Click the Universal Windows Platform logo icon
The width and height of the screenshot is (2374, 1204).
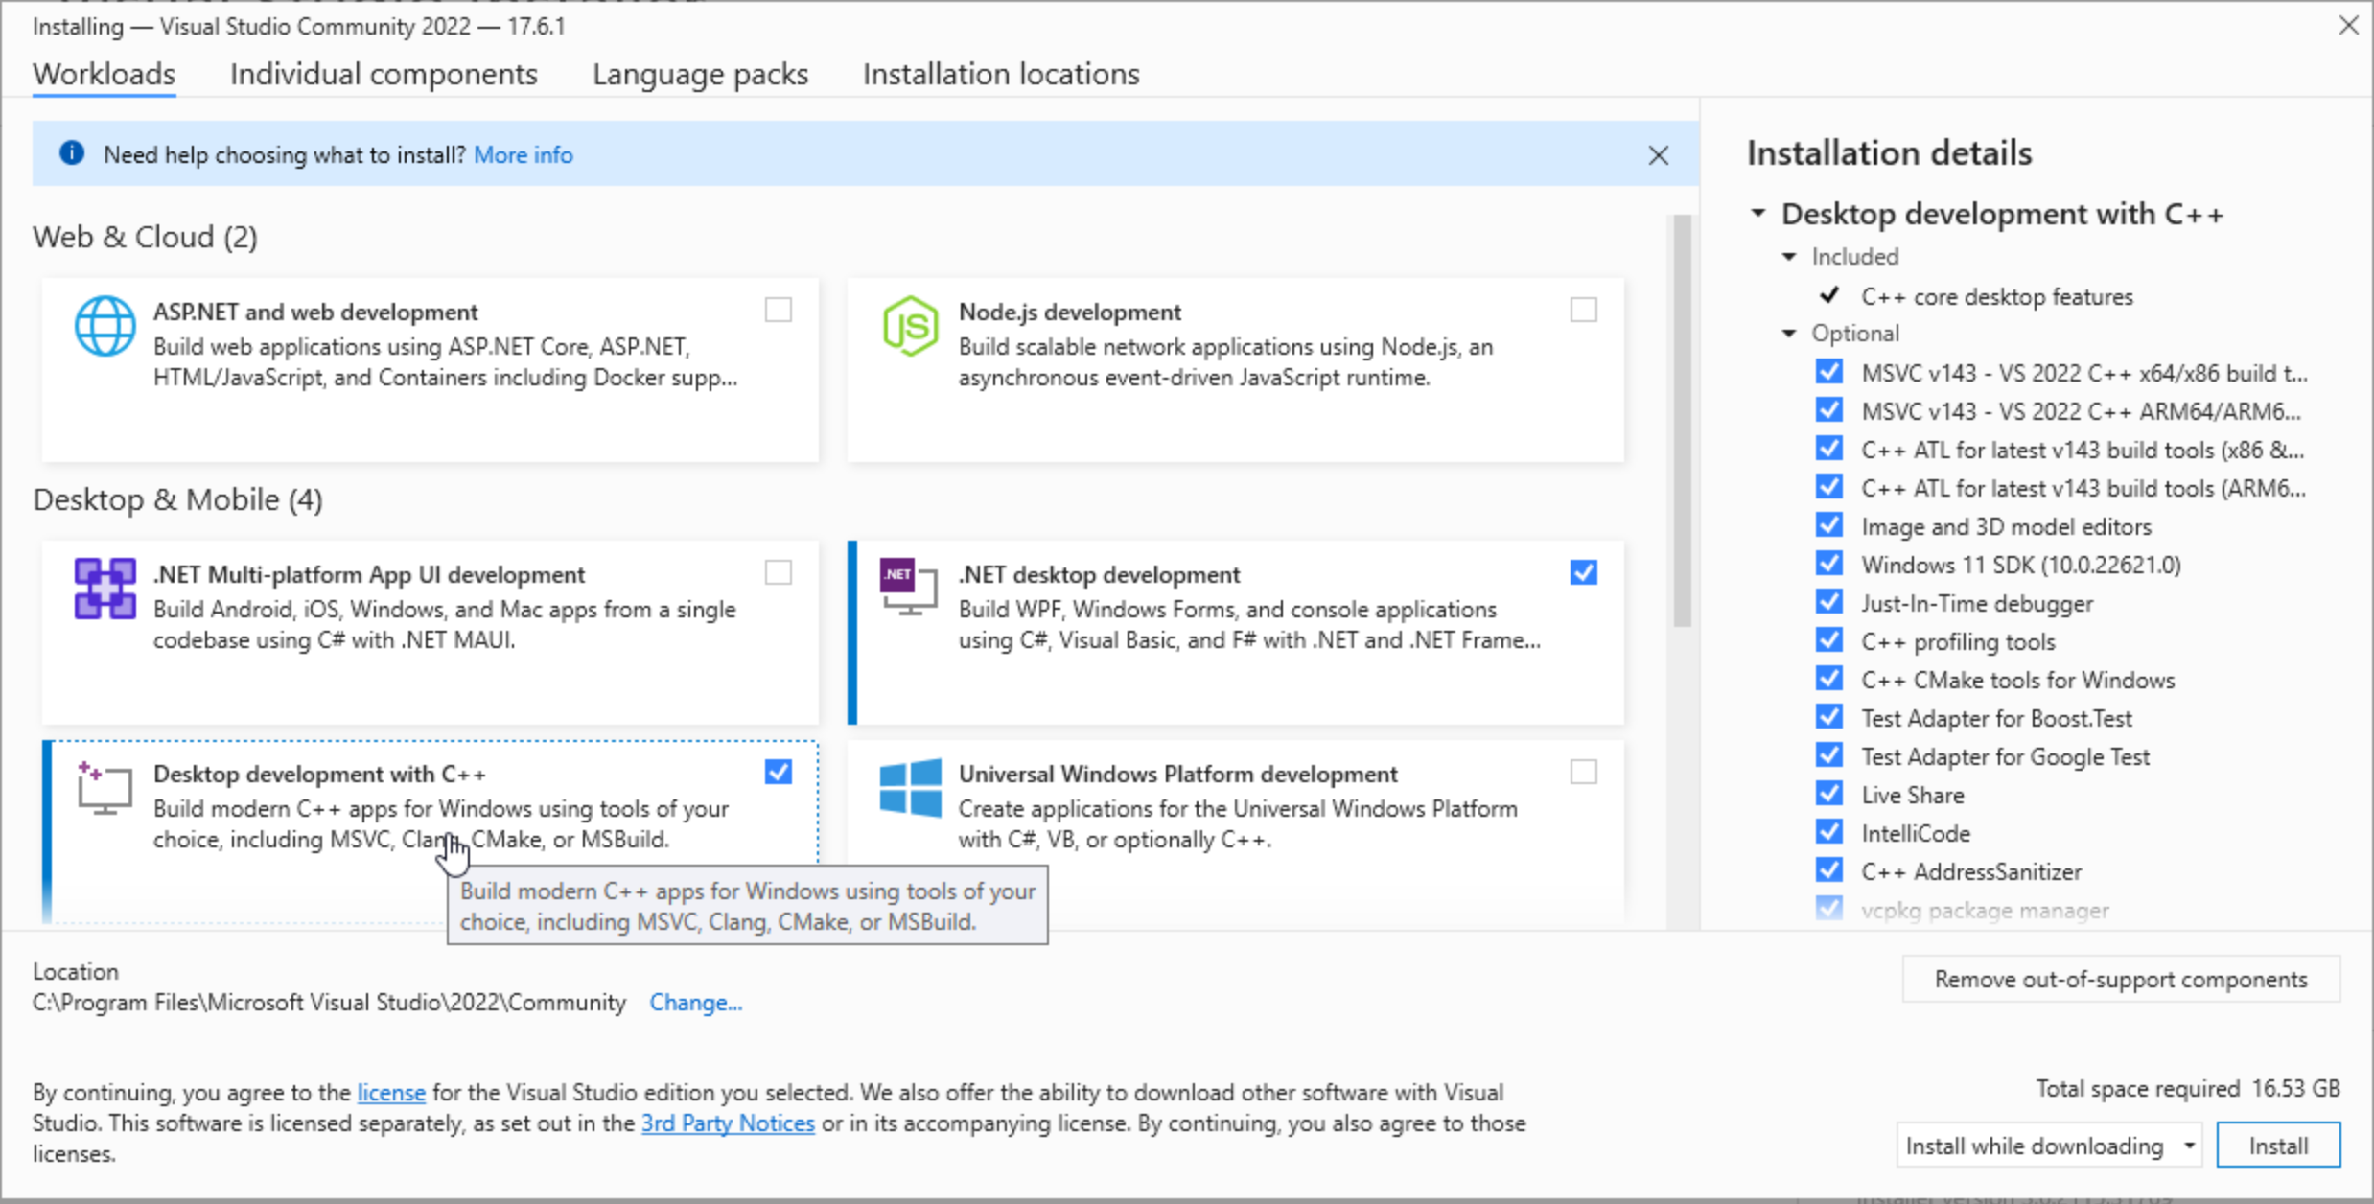(910, 788)
